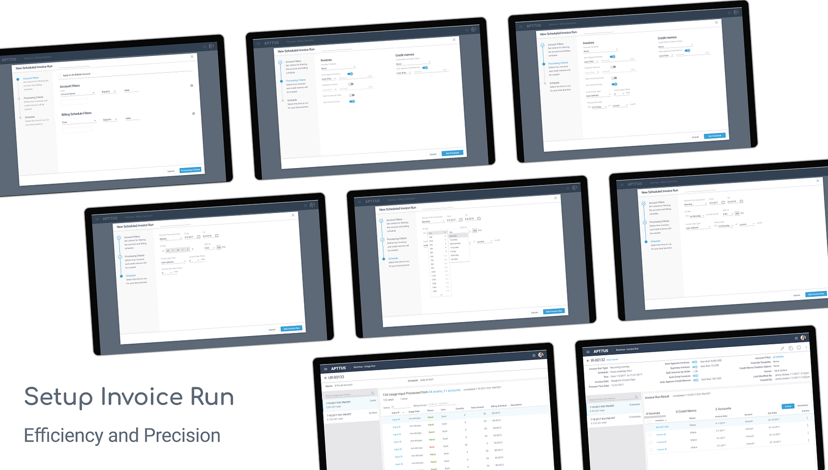Click the Set Schedule button
Viewport: 828px width, 470px height.
coord(715,136)
